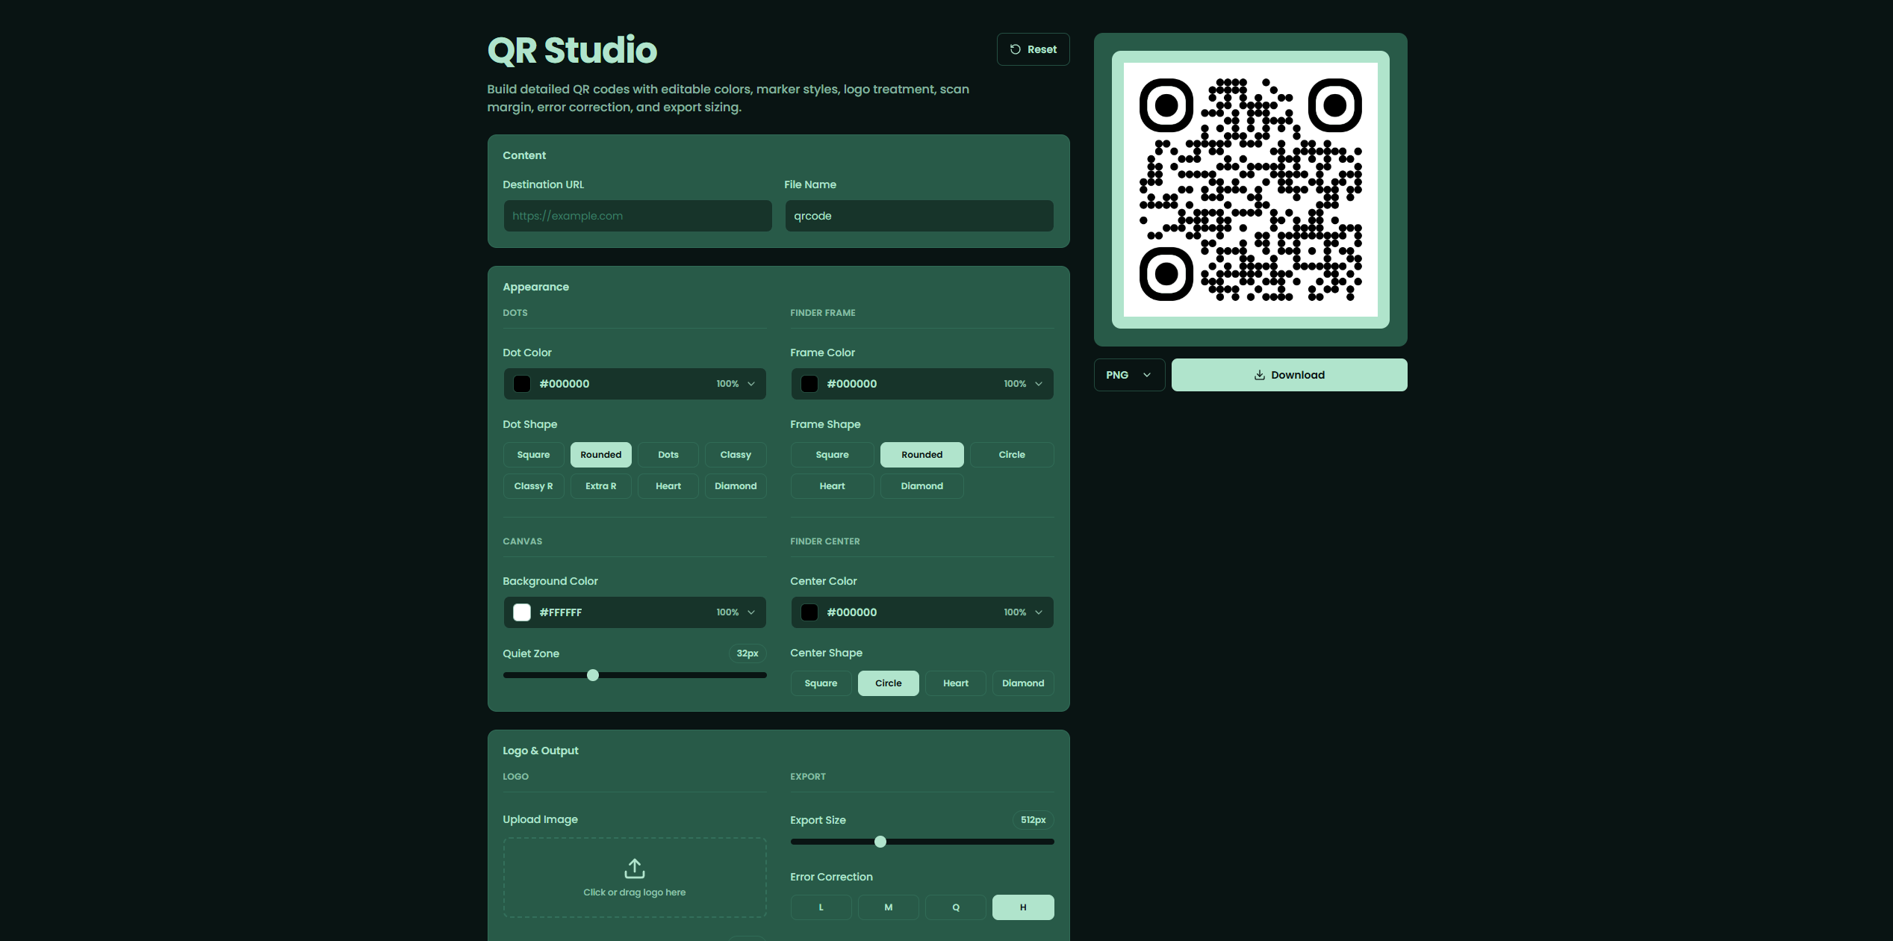Set error correction to Q
Screen dimensions: 1893x941
click(955, 907)
